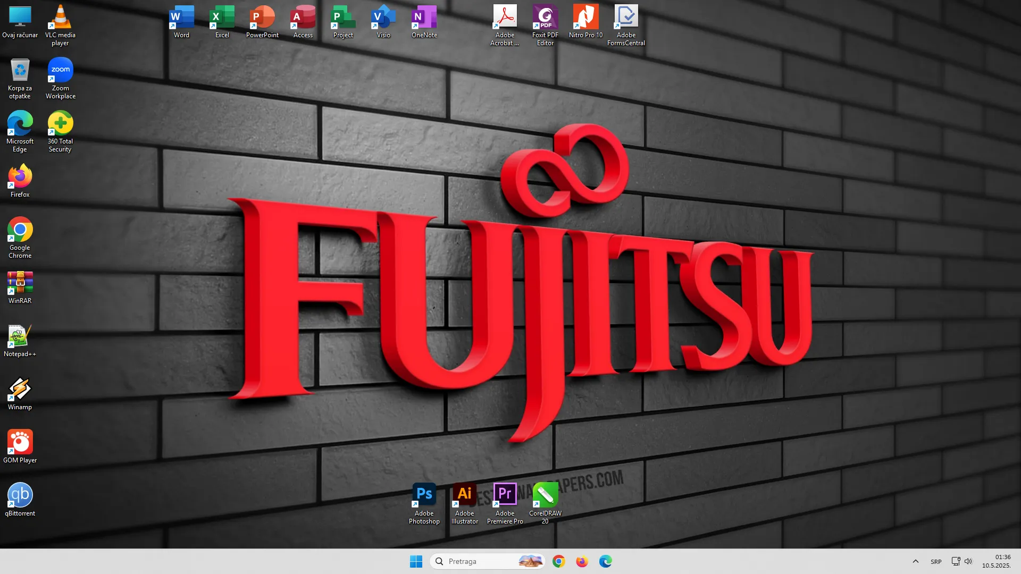Expand hidden system tray icons chevron

pos(915,561)
